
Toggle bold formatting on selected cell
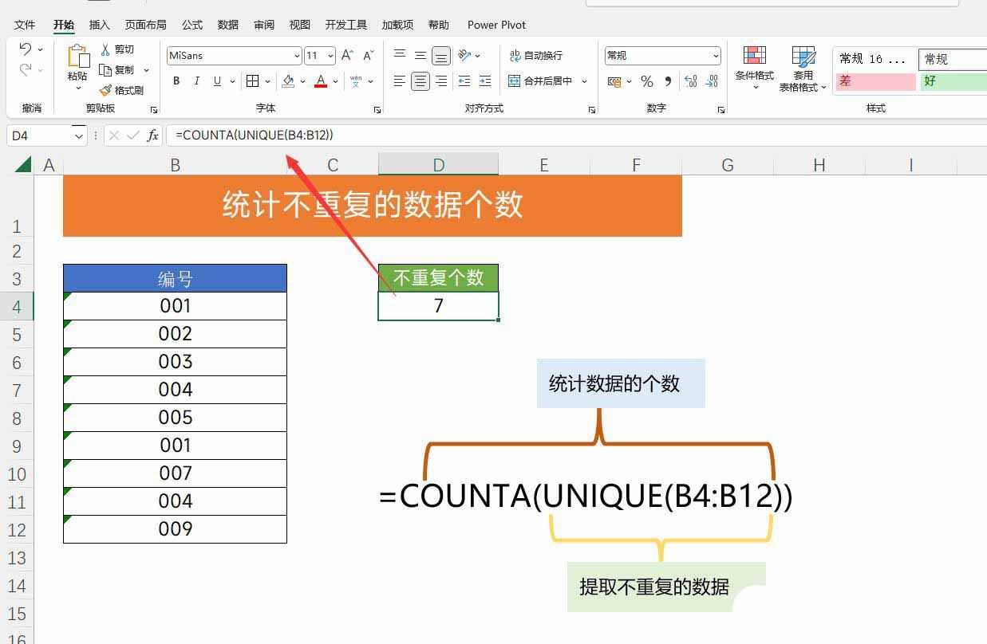176,80
